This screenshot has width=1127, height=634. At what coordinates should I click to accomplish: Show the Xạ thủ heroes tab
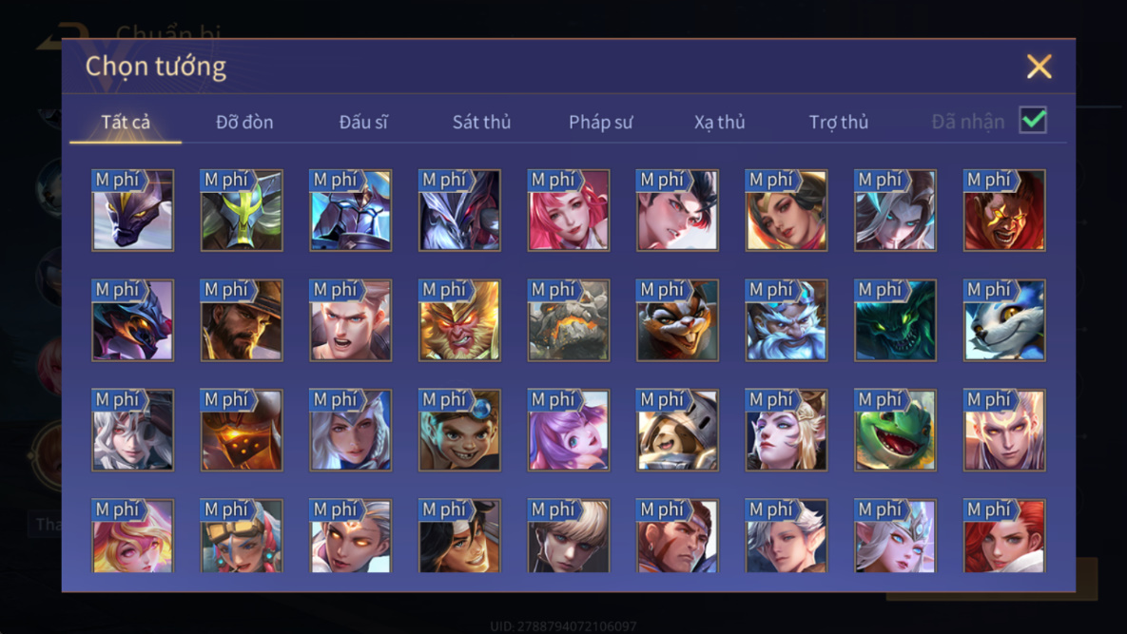point(719,122)
